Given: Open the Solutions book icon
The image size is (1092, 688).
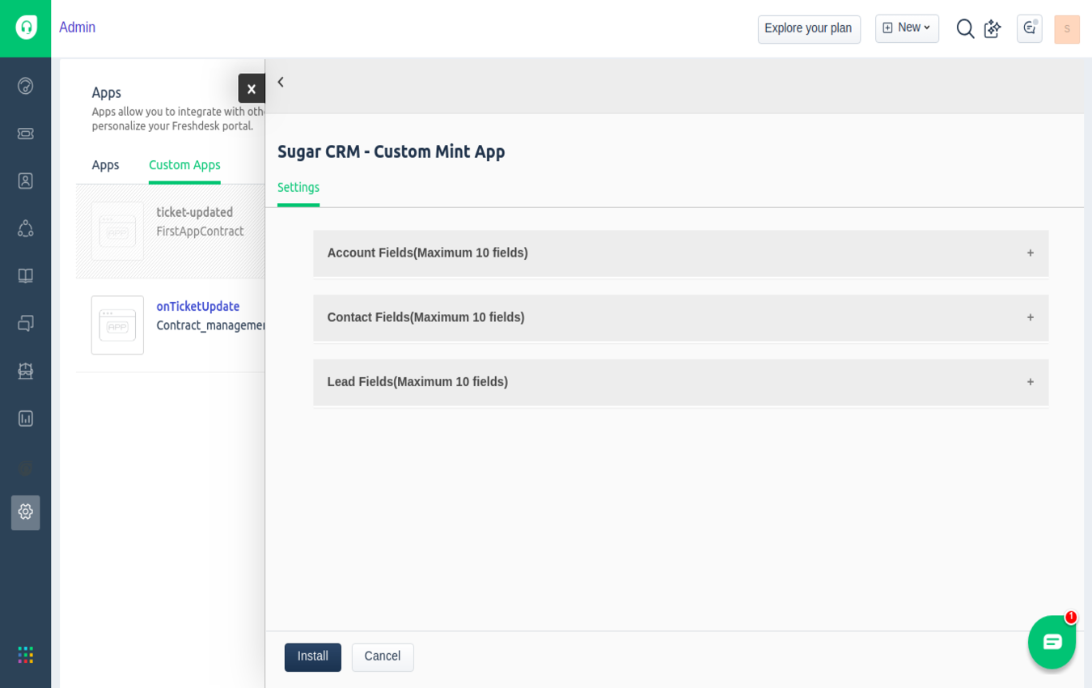Looking at the screenshot, I should click(x=25, y=276).
